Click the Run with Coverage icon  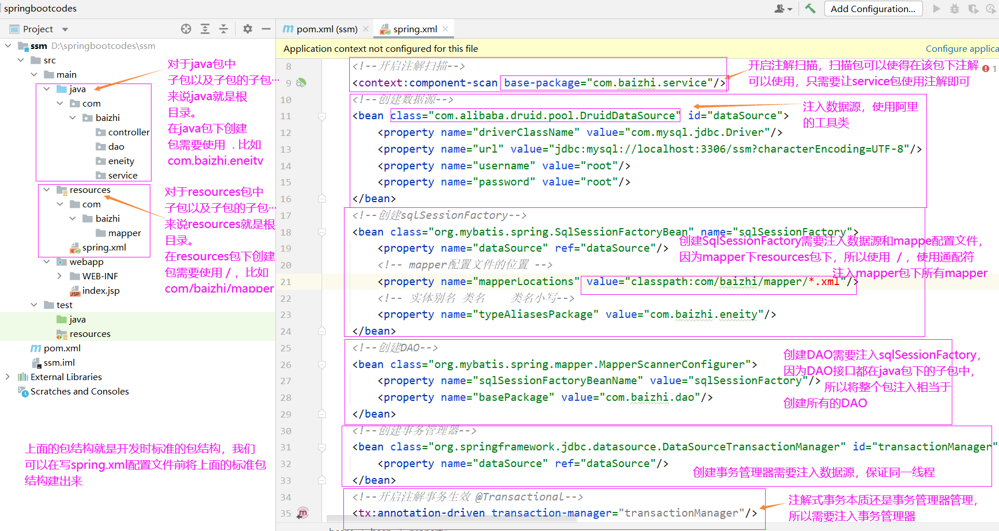pyautogui.click(x=974, y=9)
